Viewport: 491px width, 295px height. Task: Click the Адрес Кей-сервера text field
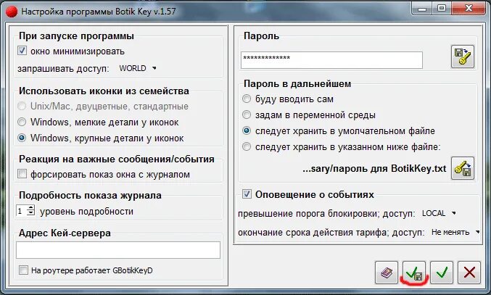click(x=118, y=250)
